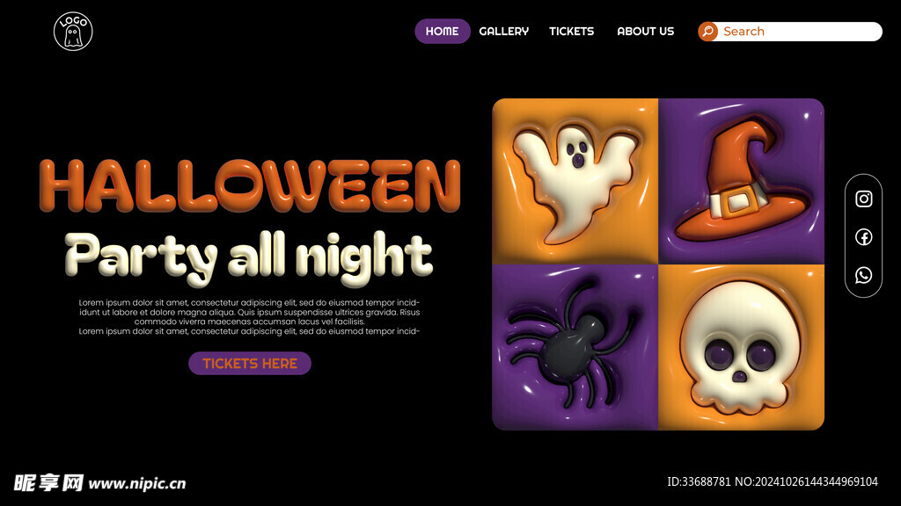Viewport: 901px width, 506px height.
Task: Click the TICKETS HERE button
Action: point(250,363)
